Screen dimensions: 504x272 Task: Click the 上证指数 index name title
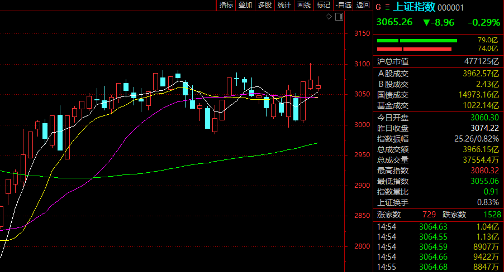click(414, 7)
